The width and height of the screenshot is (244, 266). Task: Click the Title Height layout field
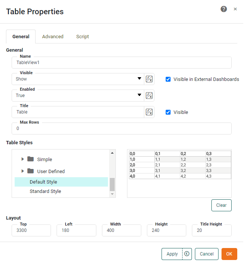tap(212, 230)
